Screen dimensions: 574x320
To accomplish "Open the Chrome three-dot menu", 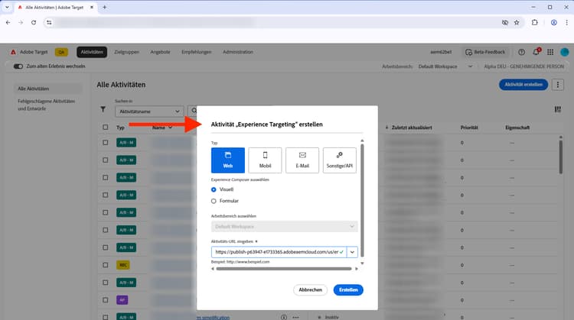I will point(566,23).
